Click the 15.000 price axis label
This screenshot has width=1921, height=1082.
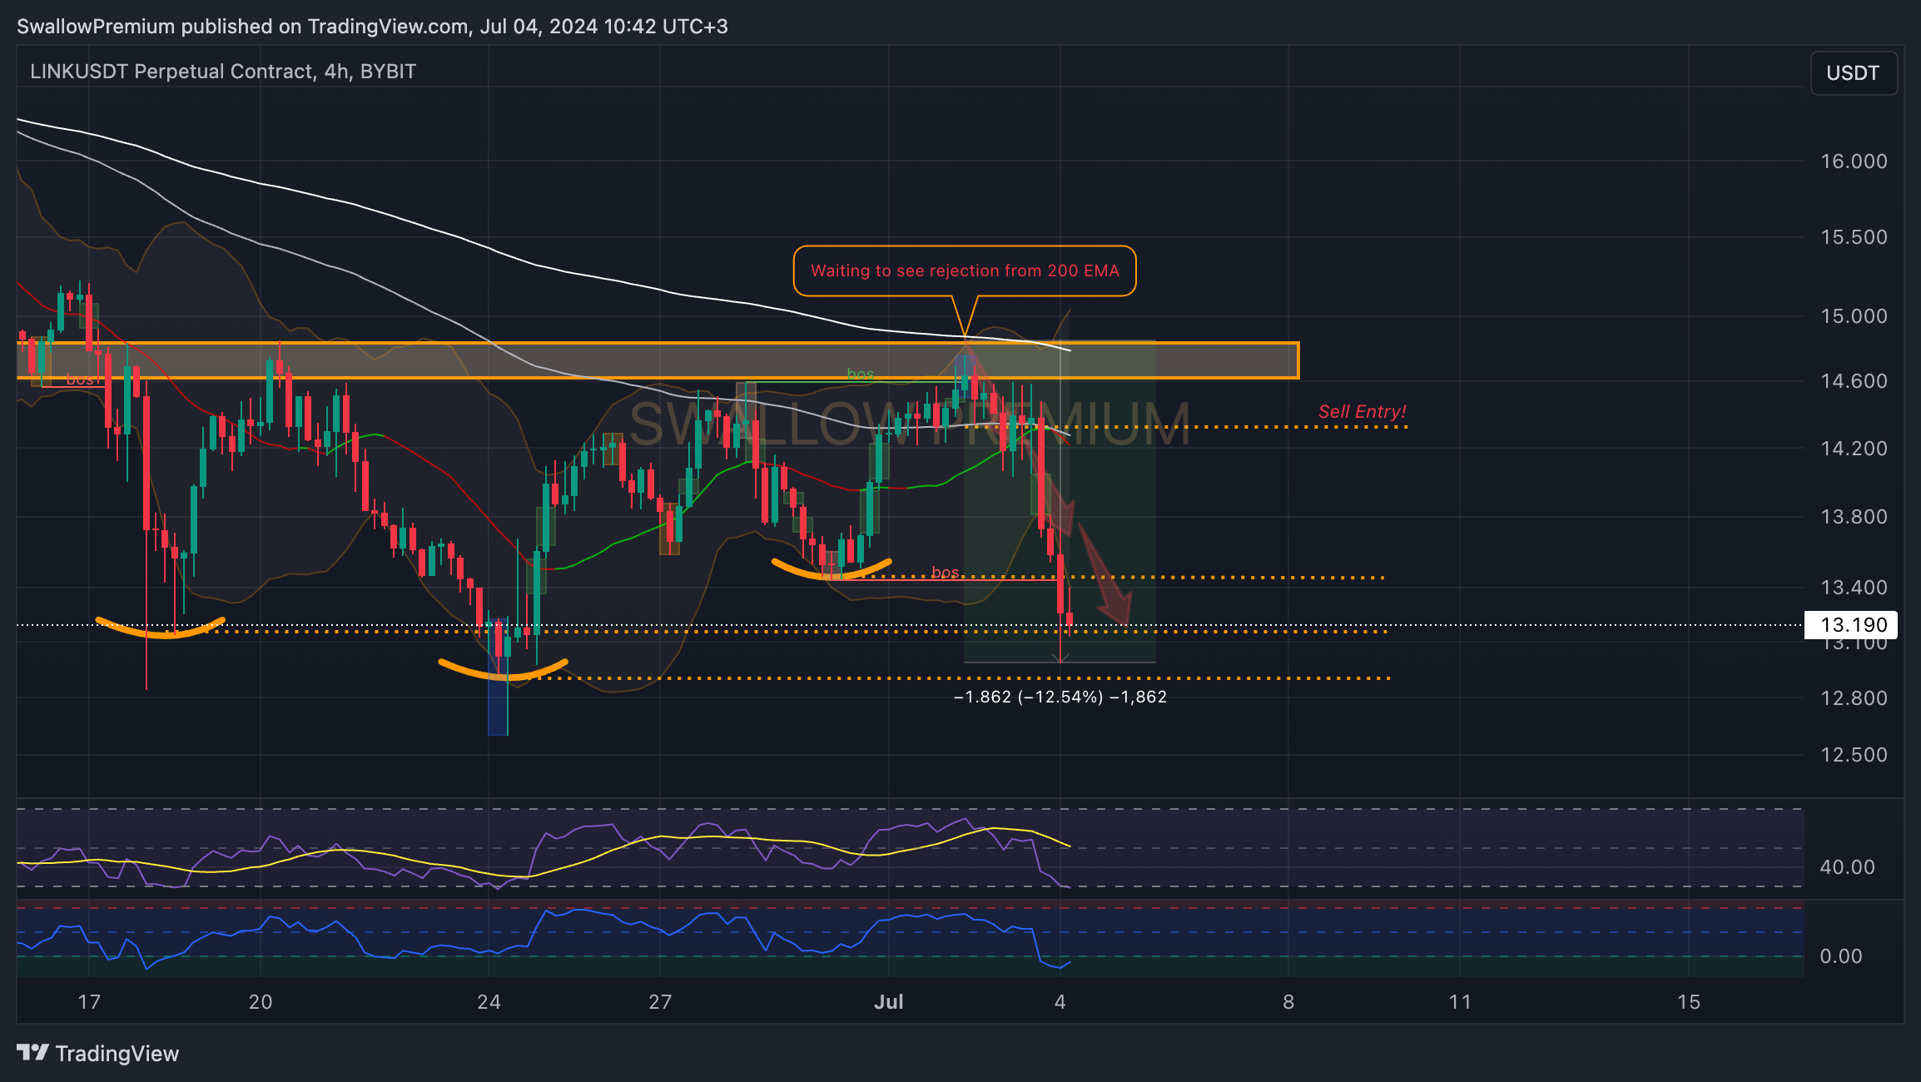pos(1854,316)
